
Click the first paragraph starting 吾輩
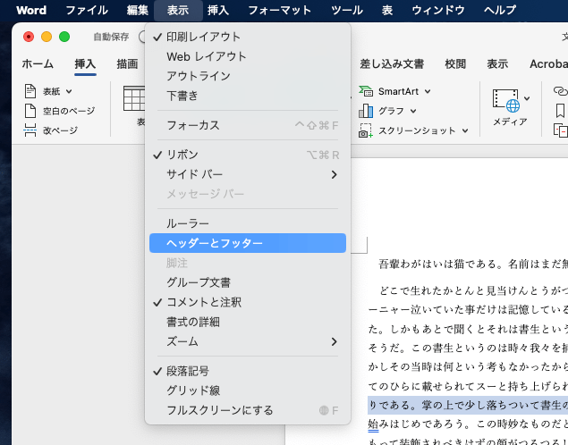pyautogui.click(x=473, y=264)
